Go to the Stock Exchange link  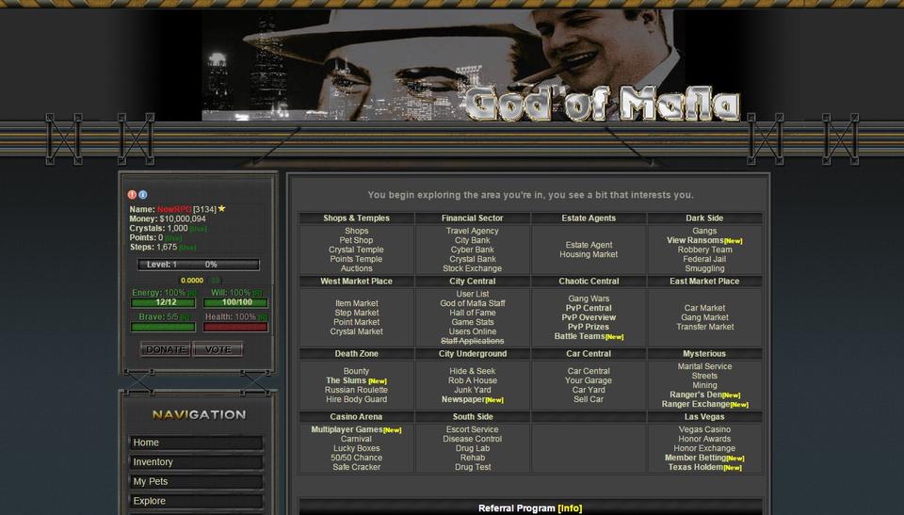472,268
